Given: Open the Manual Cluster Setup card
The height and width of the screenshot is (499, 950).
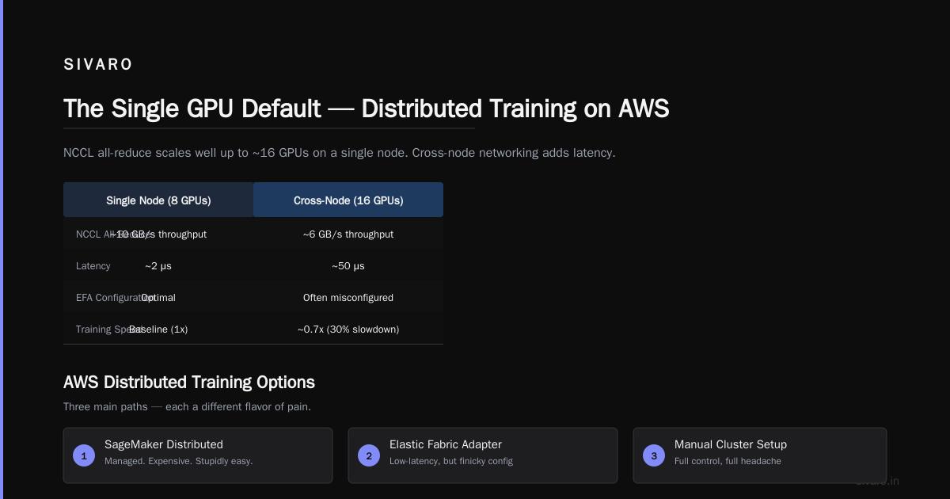Looking at the screenshot, I should coord(760,455).
